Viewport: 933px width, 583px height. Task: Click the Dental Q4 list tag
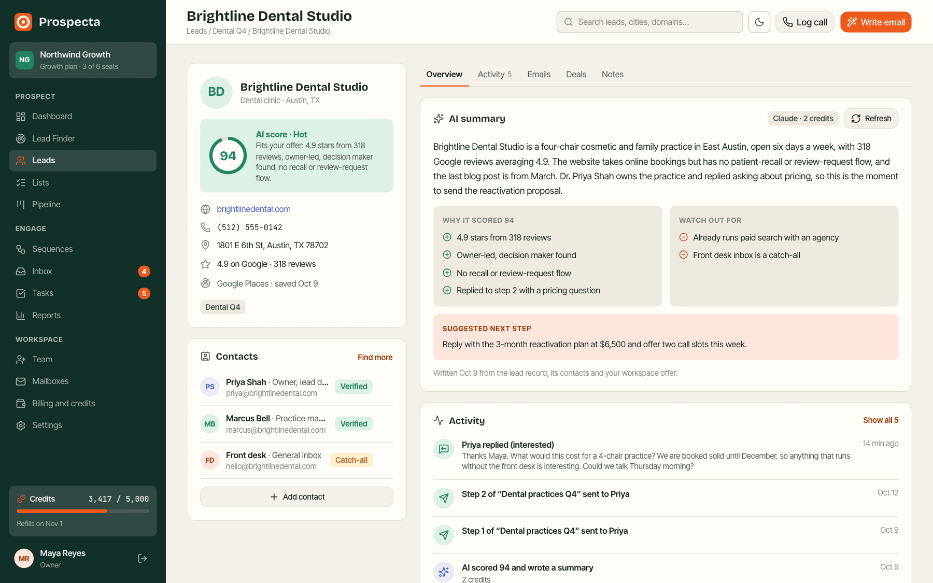tap(223, 307)
